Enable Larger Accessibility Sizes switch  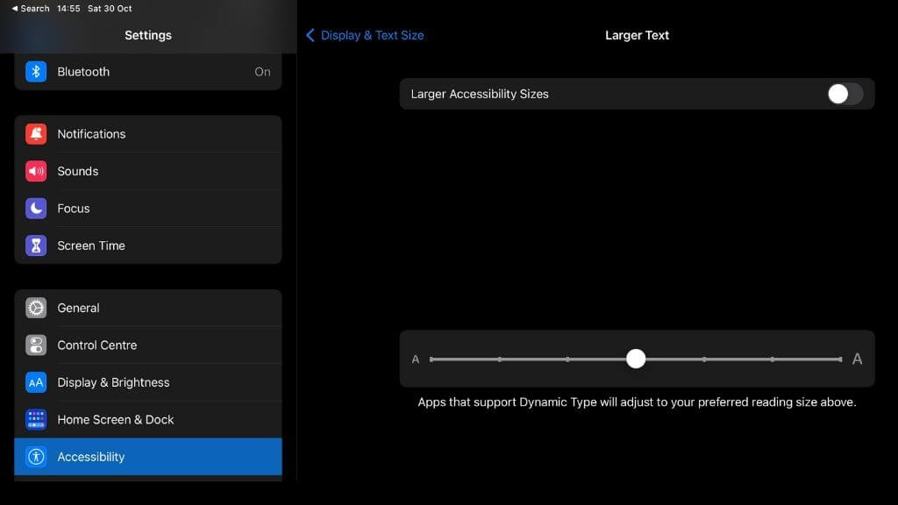click(845, 94)
